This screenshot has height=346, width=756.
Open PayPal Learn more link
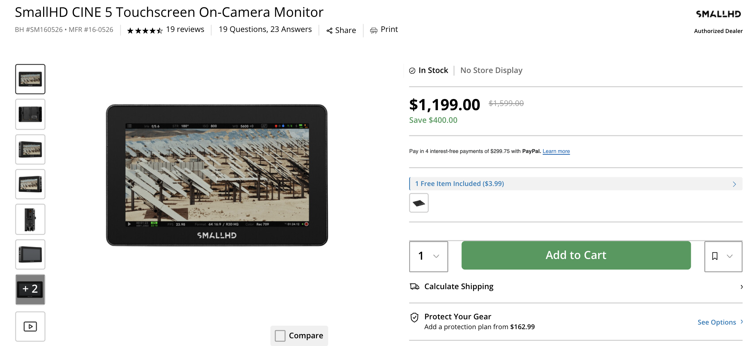pyautogui.click(x=556, y=151)
